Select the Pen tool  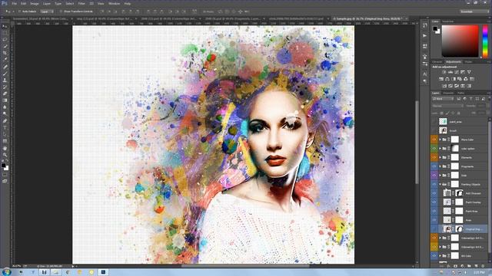pos(5,121)
